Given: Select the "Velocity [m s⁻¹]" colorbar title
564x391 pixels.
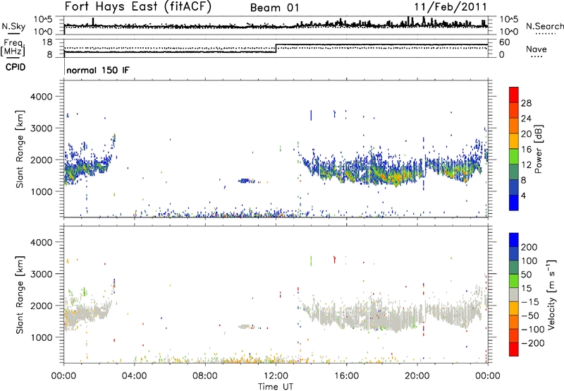Looking at the screenshot, I should (551, 294).
